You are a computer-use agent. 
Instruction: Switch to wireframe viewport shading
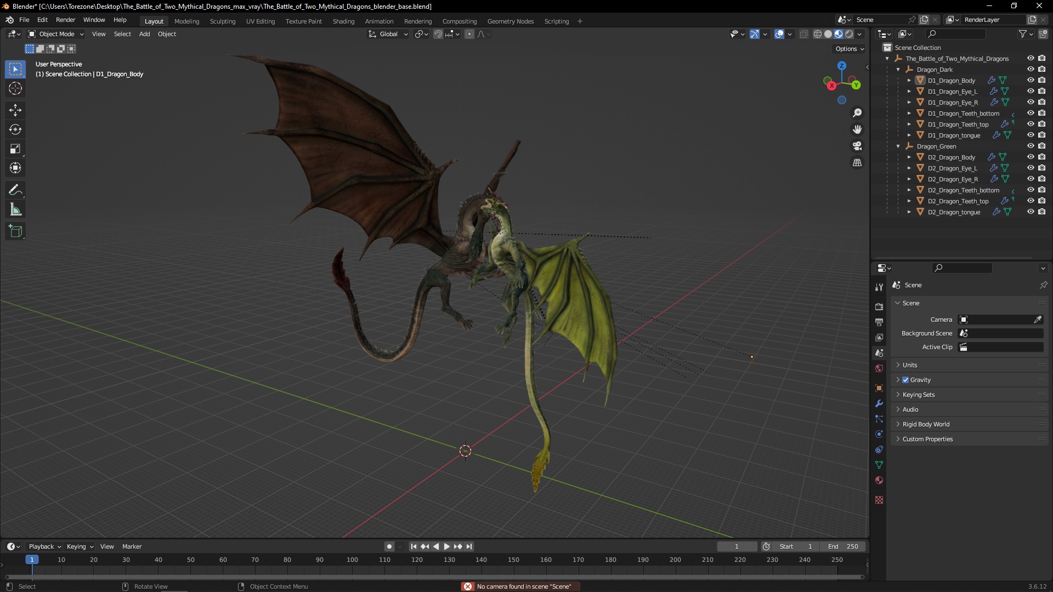[x=818, y=34]
